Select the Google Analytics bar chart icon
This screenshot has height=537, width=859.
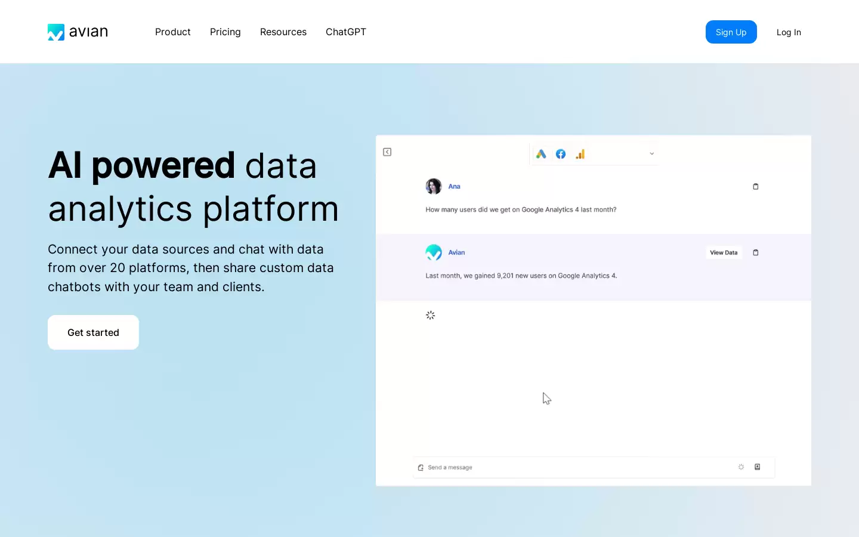(580, 154)
